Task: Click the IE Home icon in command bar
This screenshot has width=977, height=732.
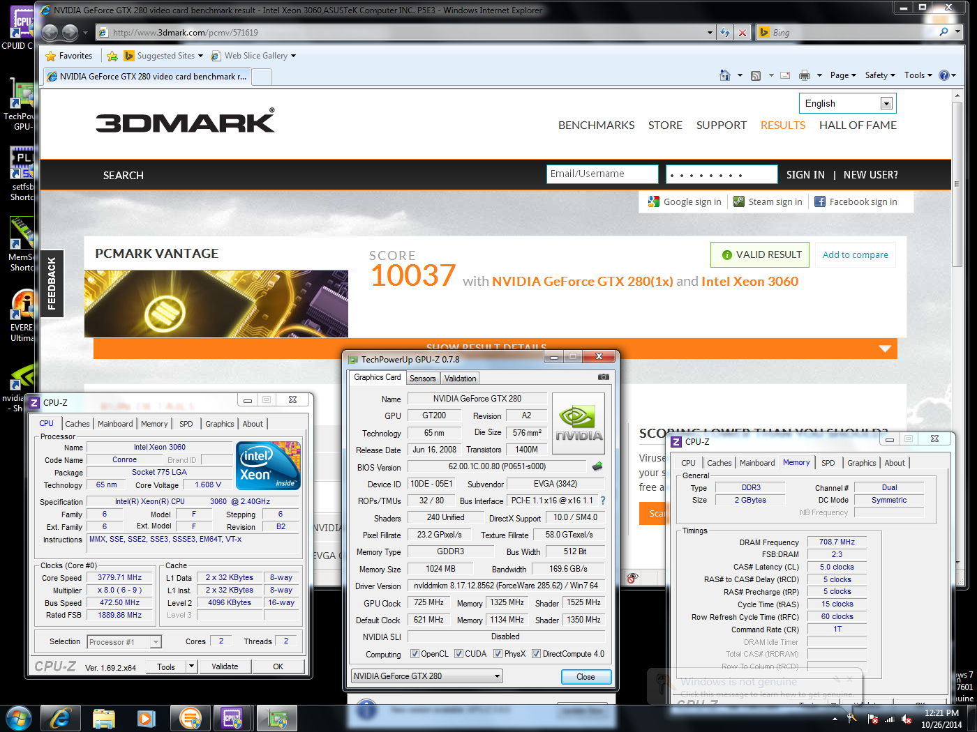Action: point(725,75)
